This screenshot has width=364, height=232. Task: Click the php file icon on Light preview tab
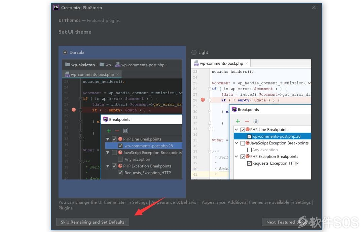point(196,63)
